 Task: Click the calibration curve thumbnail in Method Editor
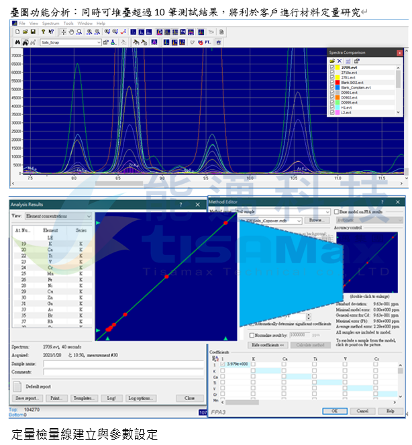click(367, 262)
